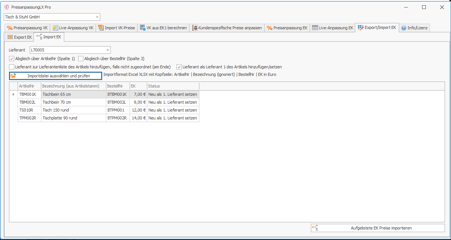The width and height of the screenshot is (451, 240).
Task: Click the Live-Anpassung VK tab icon
Action: (55, 28)
